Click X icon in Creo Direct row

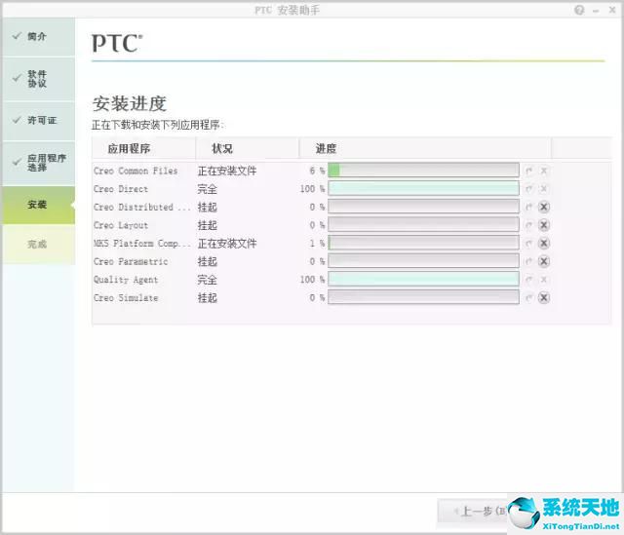click(x=544, y=188)
